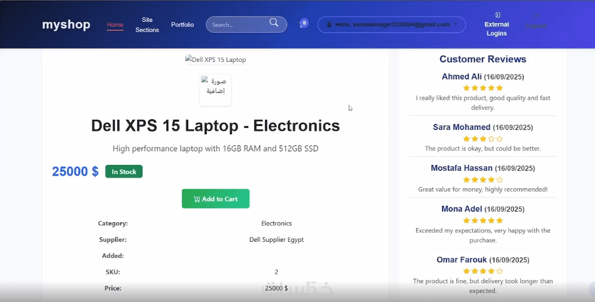Go to the Portfolio page
The height and width of the screenshot is (302, 595).
(182, 24)
